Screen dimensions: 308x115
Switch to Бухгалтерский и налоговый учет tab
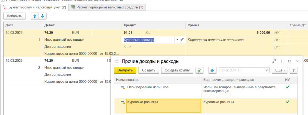coord(35,7)
